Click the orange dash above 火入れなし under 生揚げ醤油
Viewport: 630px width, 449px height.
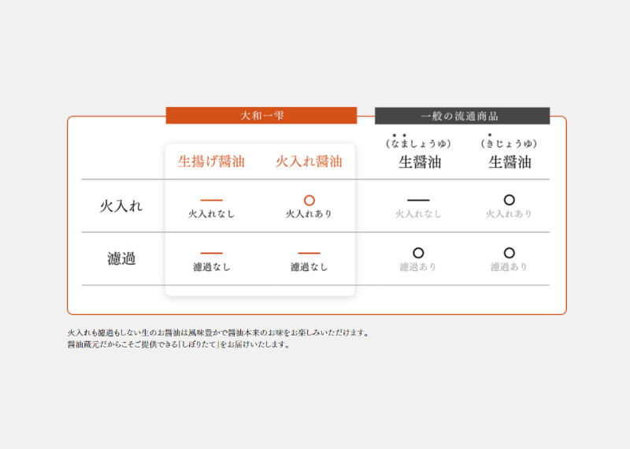[x=211, y=201]
